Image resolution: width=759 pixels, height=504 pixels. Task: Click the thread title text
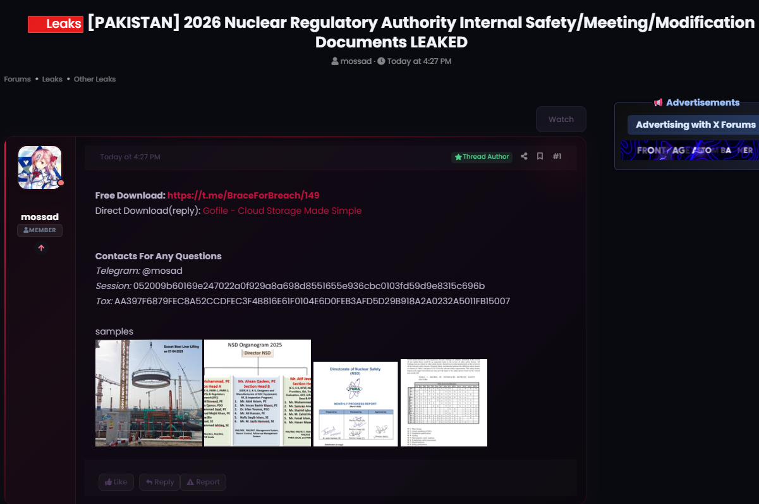[x=421, y=32]
